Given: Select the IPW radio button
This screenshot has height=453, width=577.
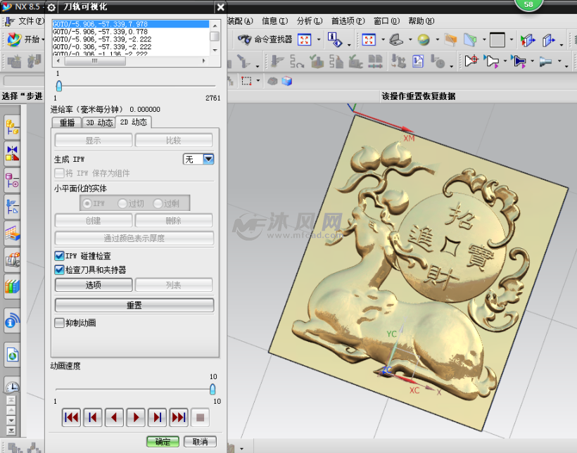Looking at the screenshot, I should tap(86, 204).
